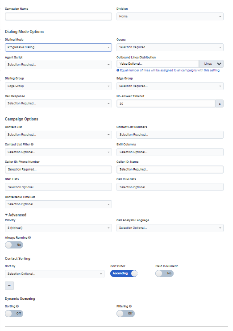
Task: Click the Contact List Filter info icon
Action: [32, 145]
